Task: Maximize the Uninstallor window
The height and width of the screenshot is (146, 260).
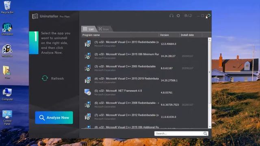Action: (203, 16)
